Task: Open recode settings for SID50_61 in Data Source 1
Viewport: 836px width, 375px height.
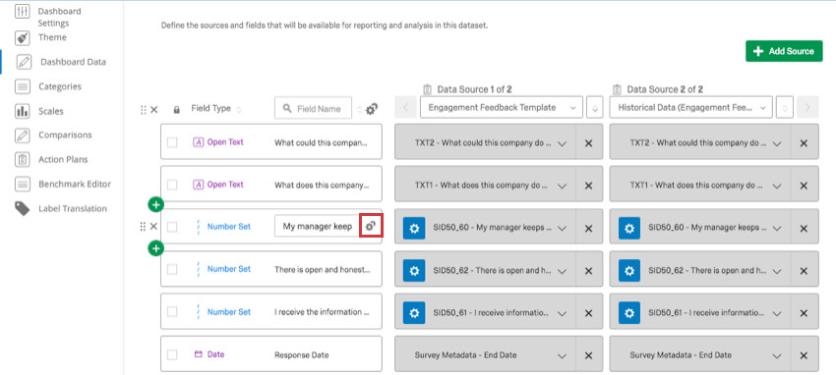Action: 414,313
